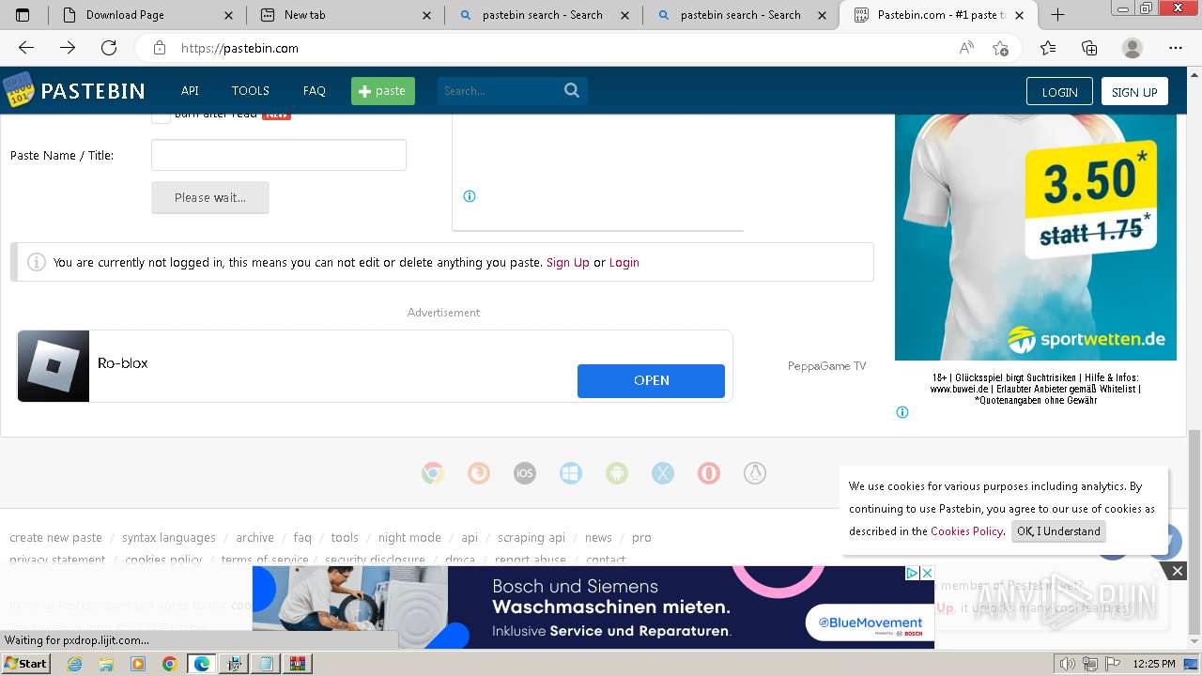Toggle the burn after read checkbox
This screenshot has width=1202, height=676.
[x=161, y=115]
